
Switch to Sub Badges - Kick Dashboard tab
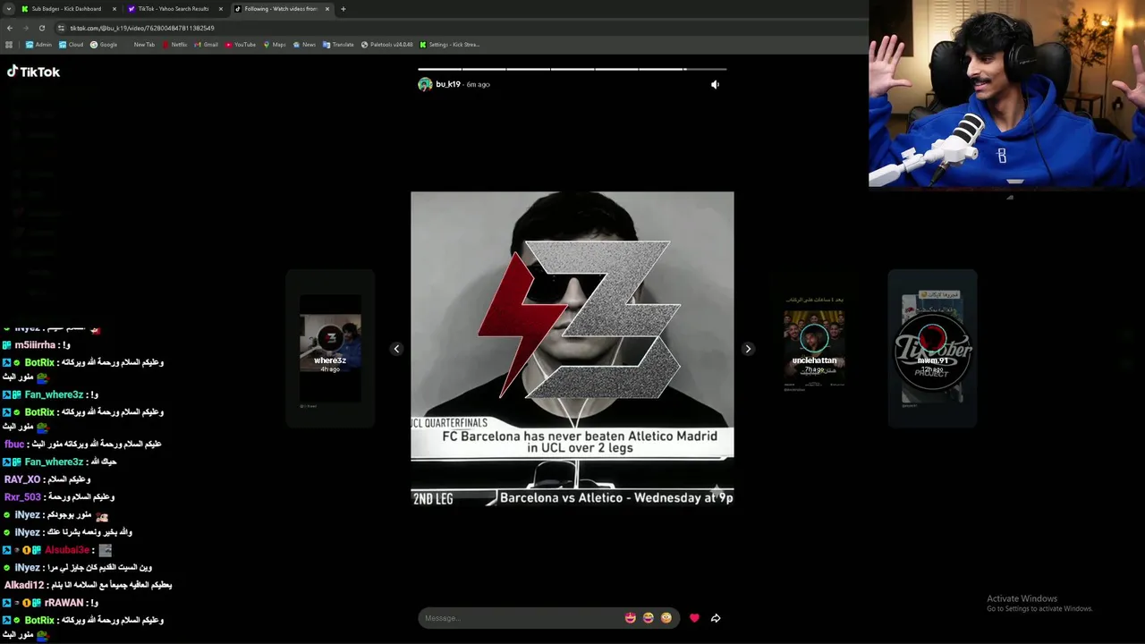pos(66,9)
